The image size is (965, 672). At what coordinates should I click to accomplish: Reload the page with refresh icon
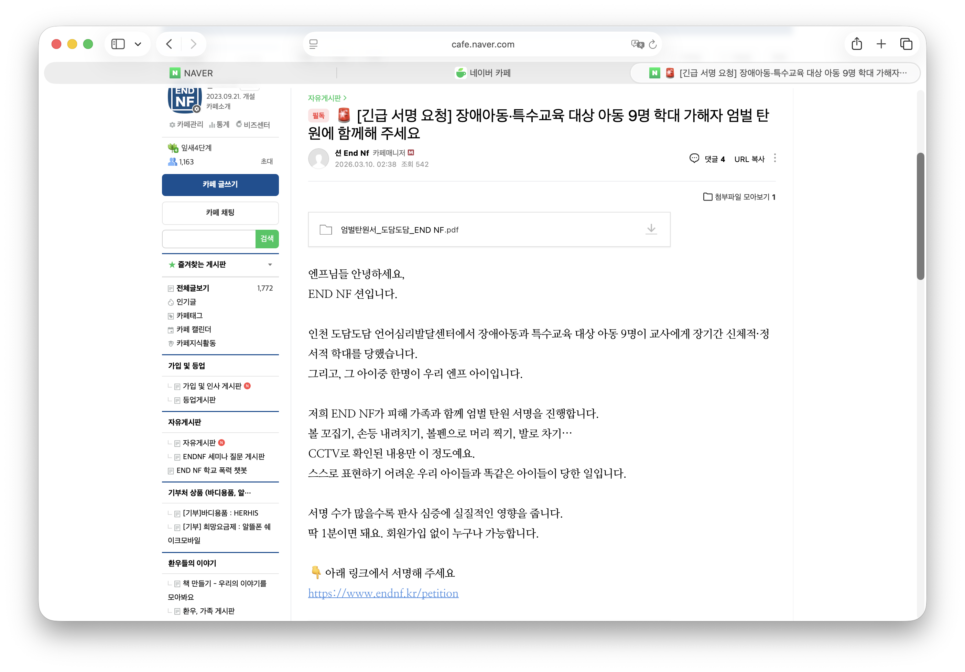(x=652, y=45)
